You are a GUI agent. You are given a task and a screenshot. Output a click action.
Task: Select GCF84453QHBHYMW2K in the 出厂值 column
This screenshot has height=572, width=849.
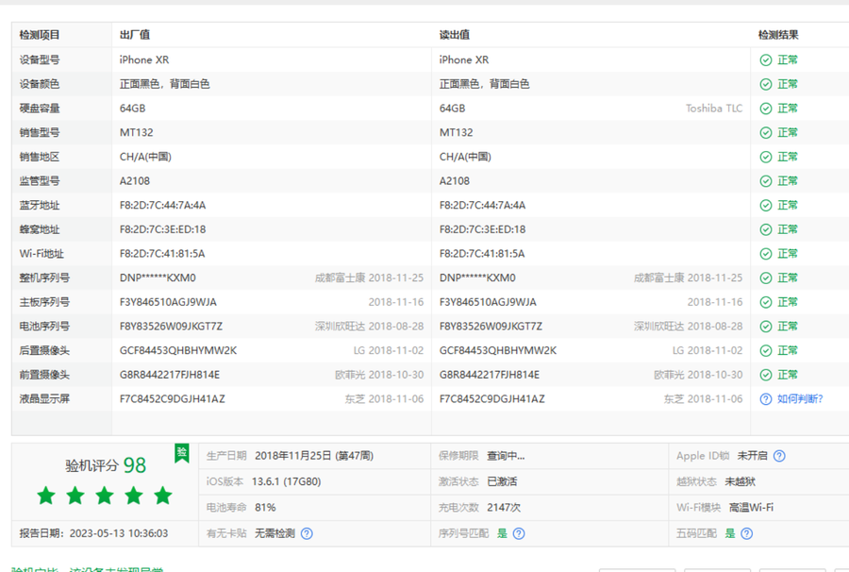(178, 350)
